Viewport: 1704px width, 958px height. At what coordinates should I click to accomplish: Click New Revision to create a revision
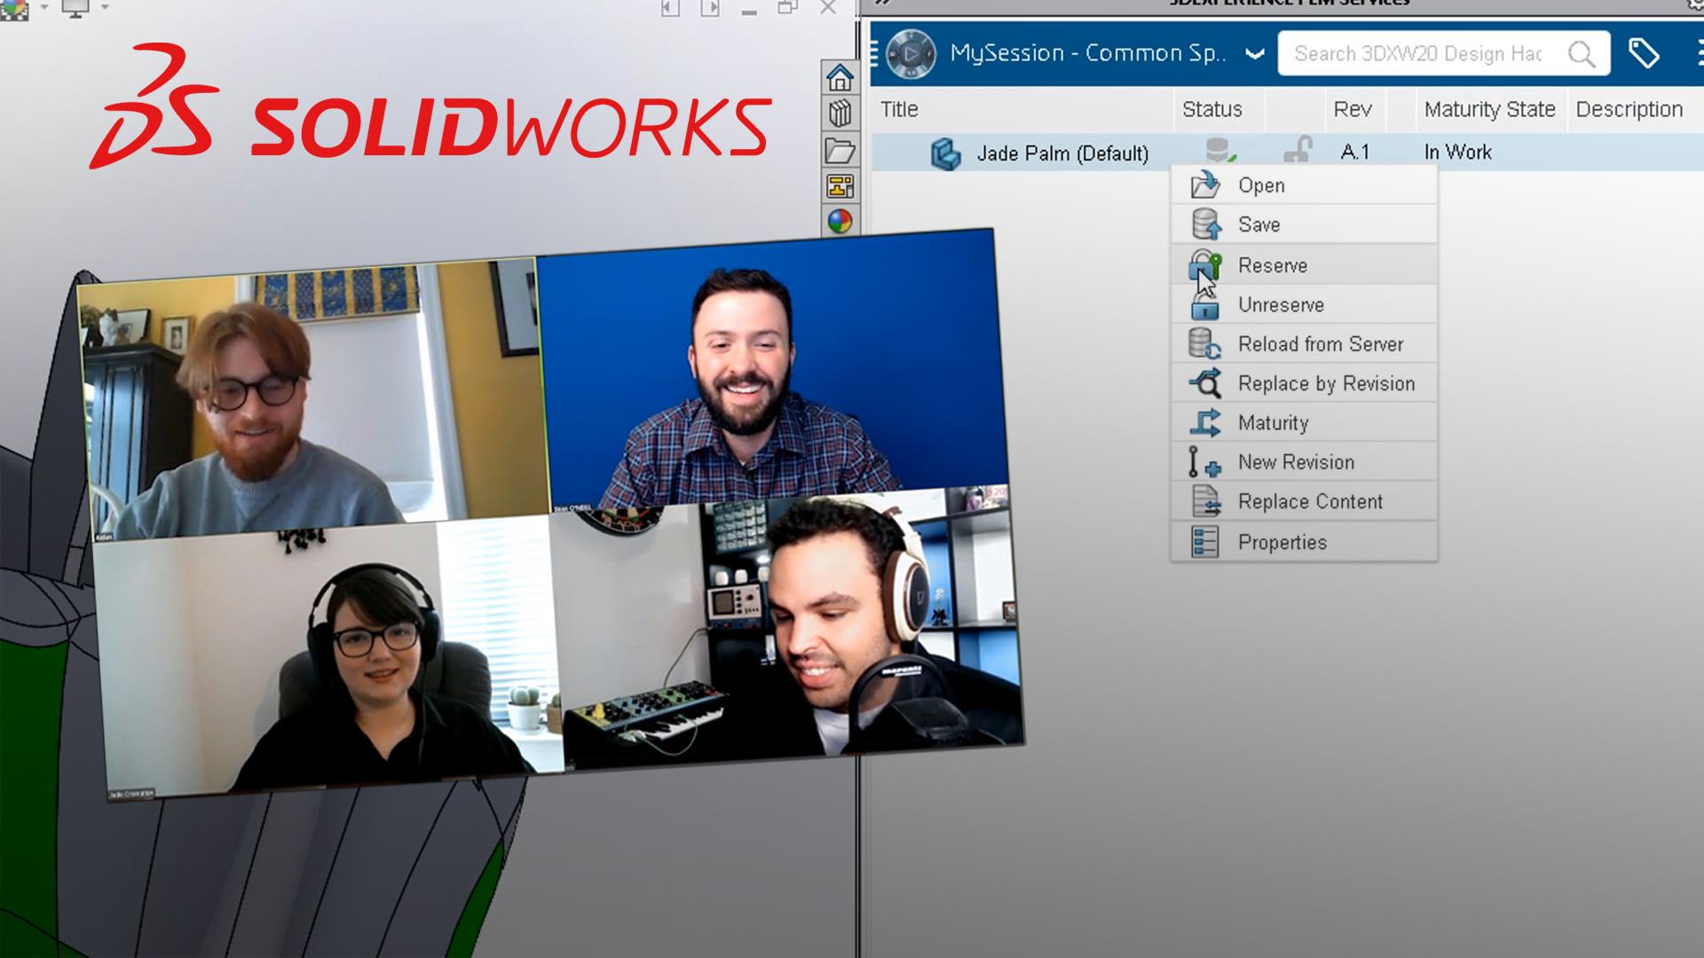[x=1296, y=462]
